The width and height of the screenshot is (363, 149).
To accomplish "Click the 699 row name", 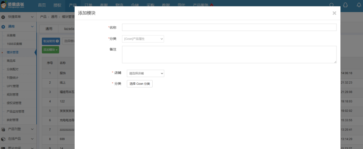I will [x=62, y=139].
